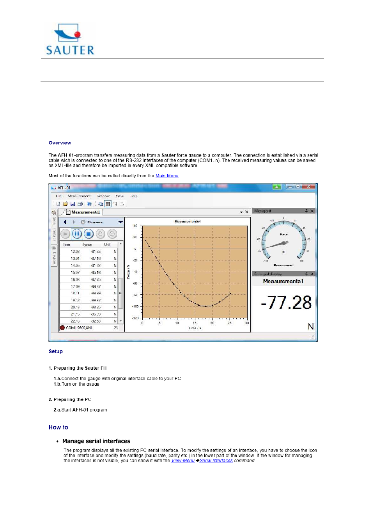Save using the floppy disk icon
The height and width of the screenshot is (527, 372).
(73, 204)
